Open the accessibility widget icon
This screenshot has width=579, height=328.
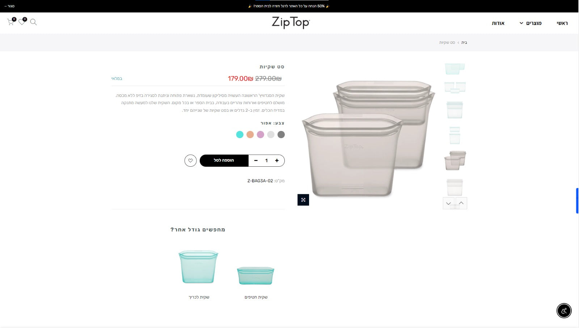(564, 310)
